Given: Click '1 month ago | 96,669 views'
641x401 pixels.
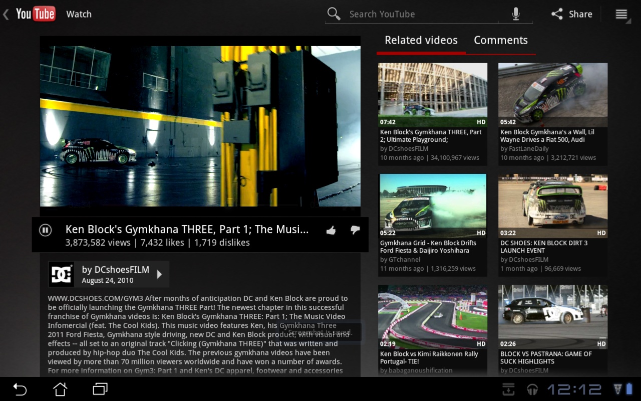Looking at the screenshot, I should pos(540,269).
